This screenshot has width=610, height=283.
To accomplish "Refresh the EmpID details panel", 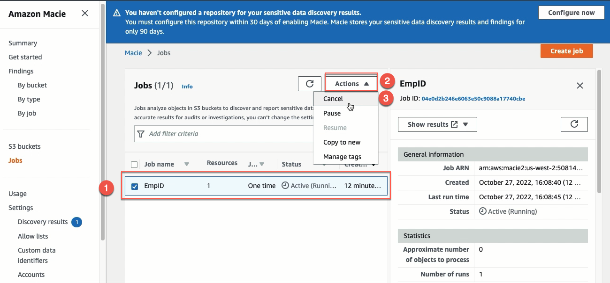I will pos(574,124).
